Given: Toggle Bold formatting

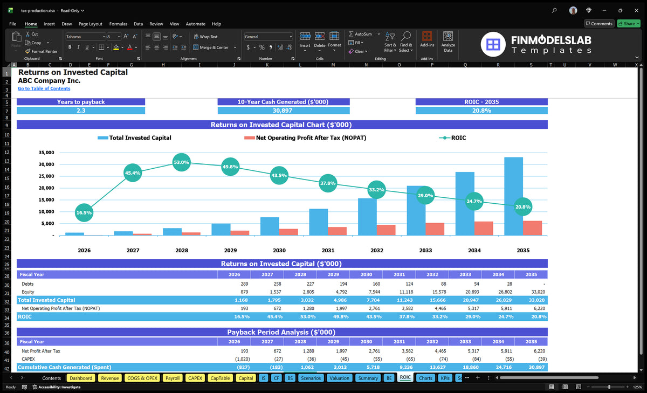Looking at the screenshot, I should click(70, 47).
